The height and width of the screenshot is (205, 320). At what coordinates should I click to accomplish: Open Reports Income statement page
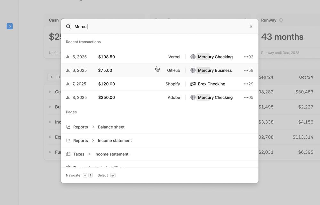(x=160, y=140)
